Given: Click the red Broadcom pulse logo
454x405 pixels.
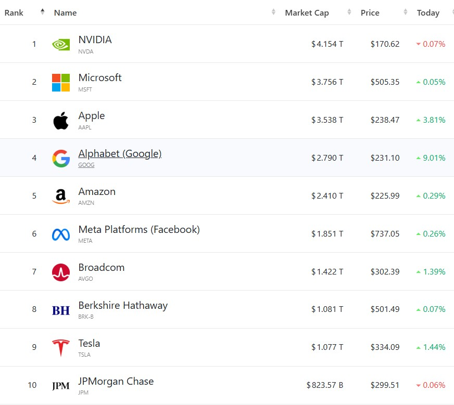Looking at the screenshot, I should click(61, 272).
